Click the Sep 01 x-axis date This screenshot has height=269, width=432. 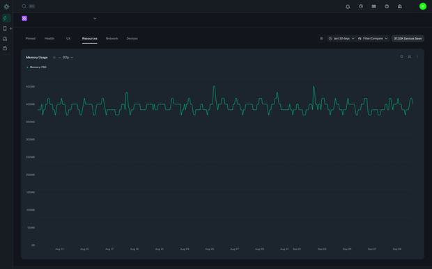(x=297, y=249)
